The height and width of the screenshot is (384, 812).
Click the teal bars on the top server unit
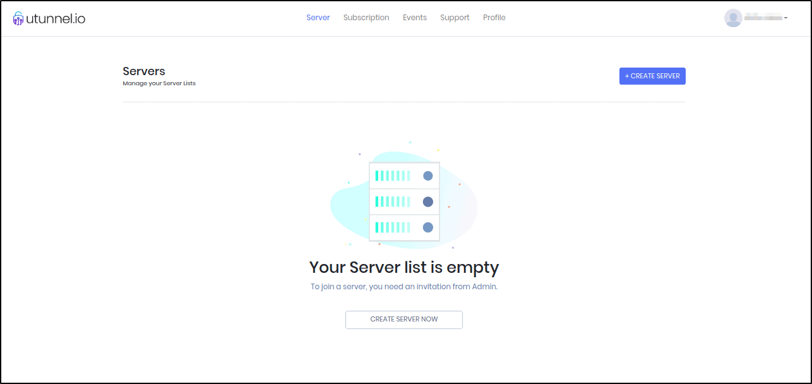(392, 176)
